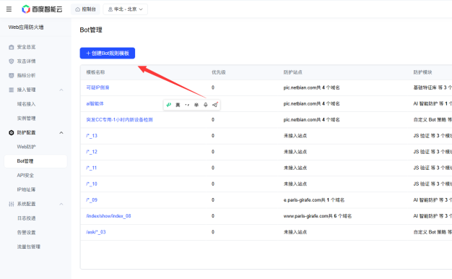Click 未接入站点 in the /*_13 row
The image size is (452, 279).
pos(295,136)
